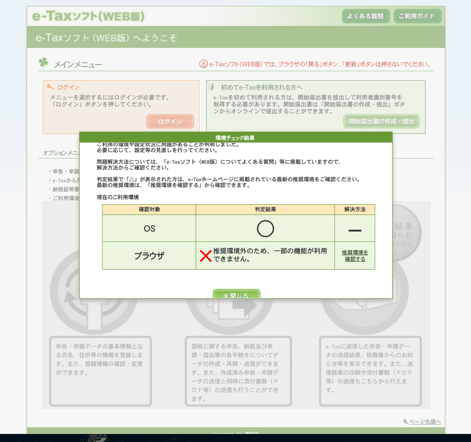
Task: Close the dialog with 閉じる button
Action: pyautogui.click(x=236, y=294)
